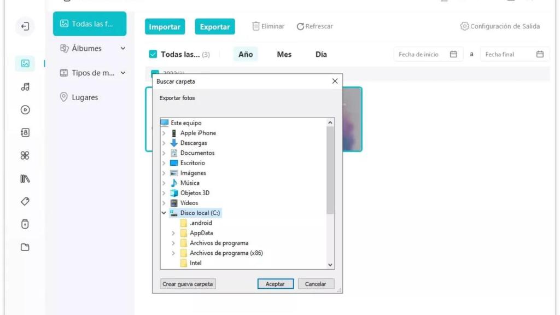
Task: Open the contacts icon in sidebar
Action: coord(25,133)
